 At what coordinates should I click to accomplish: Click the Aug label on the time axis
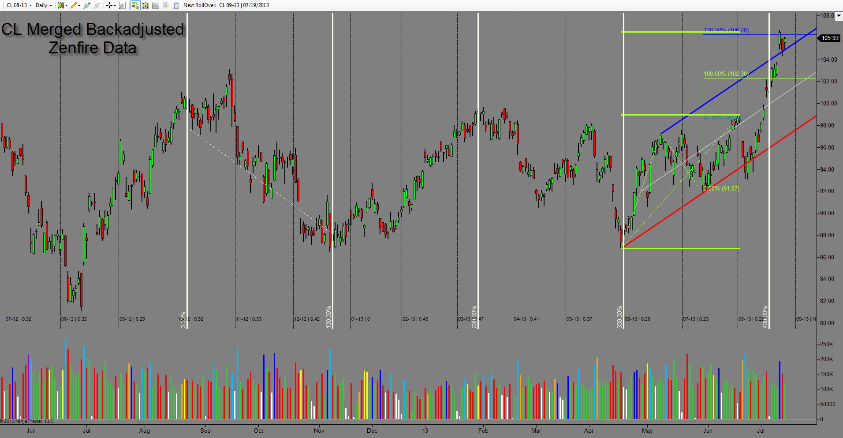pos(145,431)
